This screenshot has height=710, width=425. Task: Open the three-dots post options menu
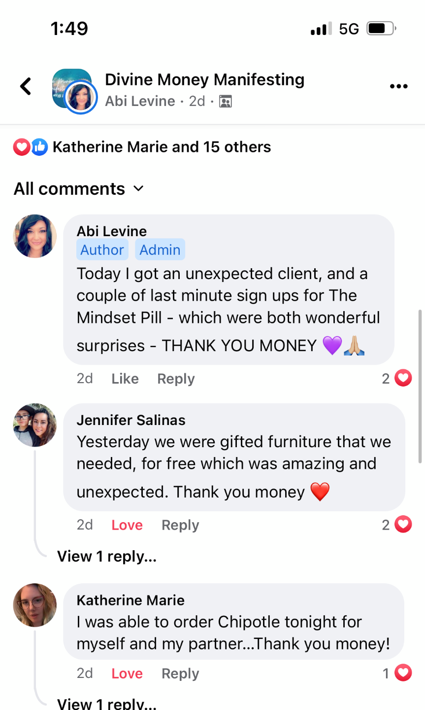click(x=398, y=86)
